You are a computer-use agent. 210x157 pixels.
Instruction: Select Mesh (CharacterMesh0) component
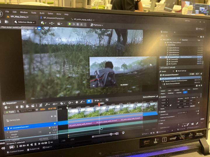(x=171, y=84)
